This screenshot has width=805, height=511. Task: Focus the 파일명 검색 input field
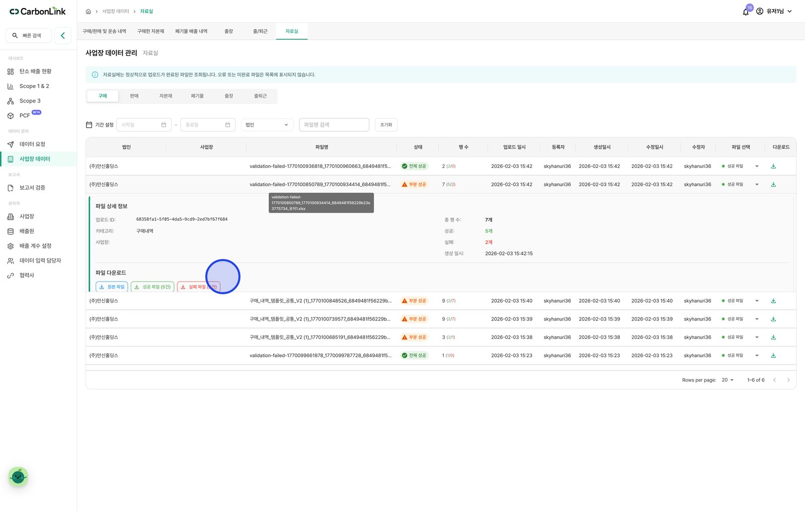[x=334, y=125]
